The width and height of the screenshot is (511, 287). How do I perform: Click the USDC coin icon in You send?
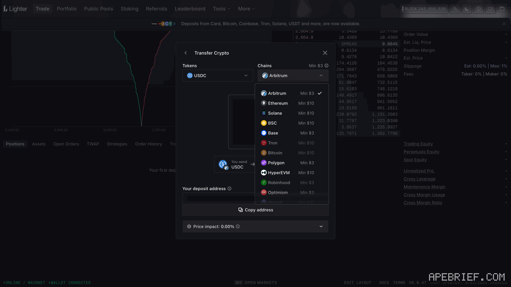[x=223, y=164]
